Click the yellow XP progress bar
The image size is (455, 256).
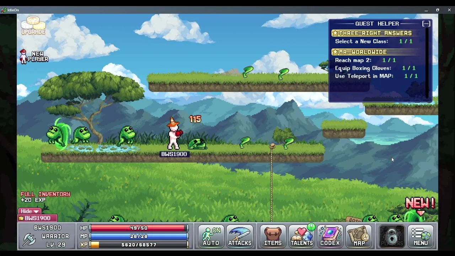coord(139,245)
